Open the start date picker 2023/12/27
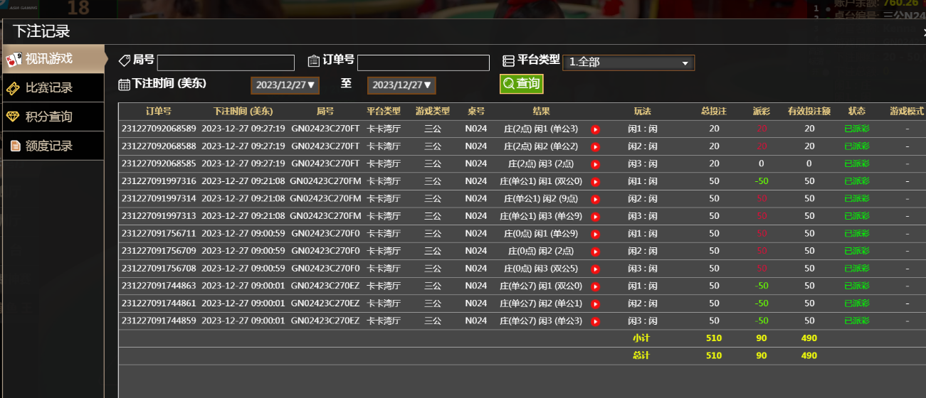Viewport: 926px width, 398px height. point(285,85)
